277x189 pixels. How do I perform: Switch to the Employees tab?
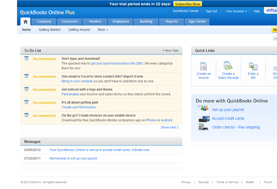click(x=121, y=22)
